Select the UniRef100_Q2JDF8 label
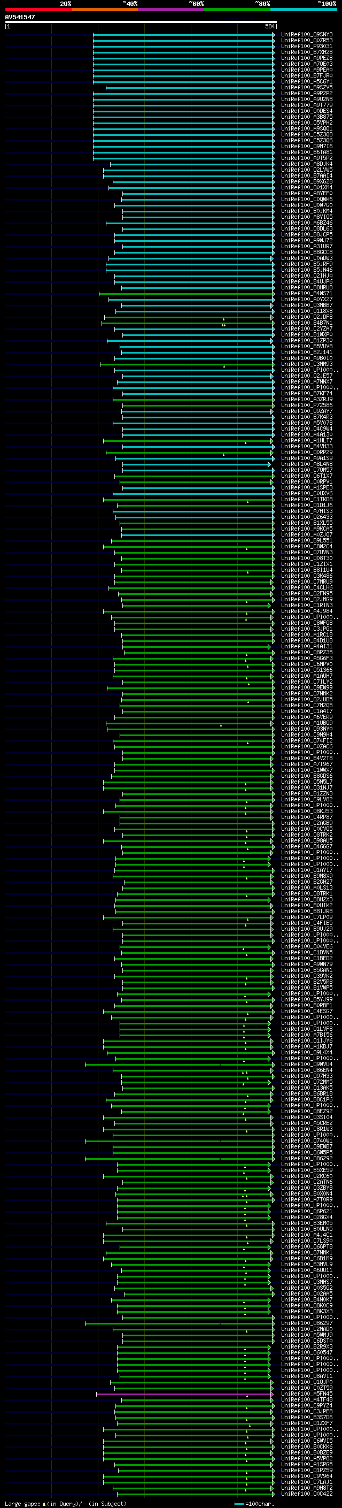Image resolution: width=342 pixels, height=1508 pixels. (x=307, y=317)
